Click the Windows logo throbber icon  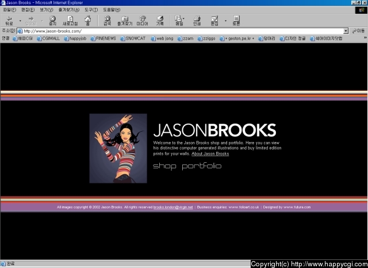361,10
